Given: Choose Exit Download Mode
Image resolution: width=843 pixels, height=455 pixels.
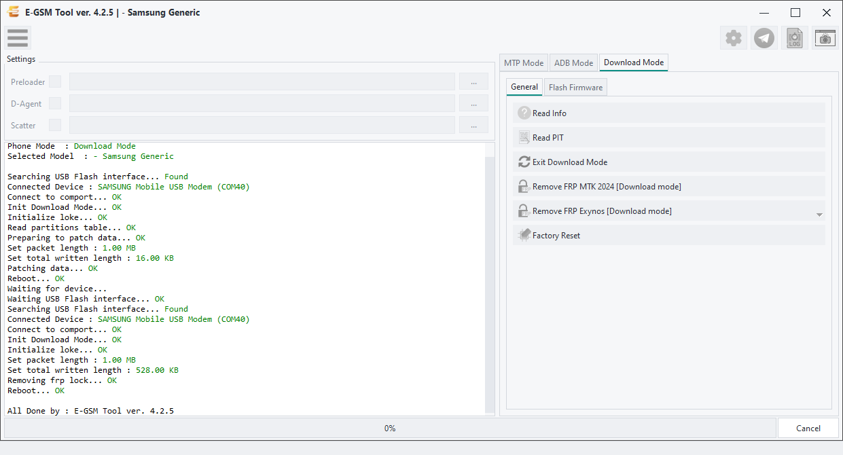Looking at the screenshot, I should pos(669,162).
